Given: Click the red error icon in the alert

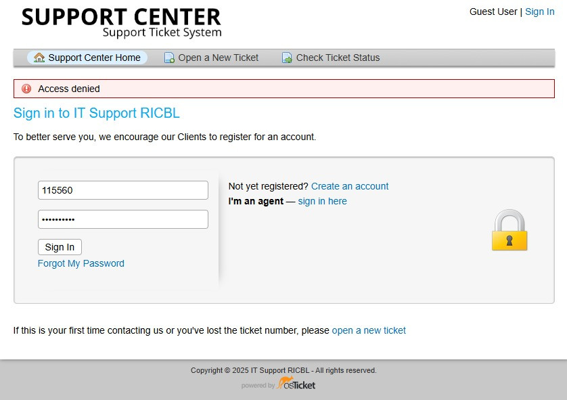Looking at the screenshot, I should point(26,89).
